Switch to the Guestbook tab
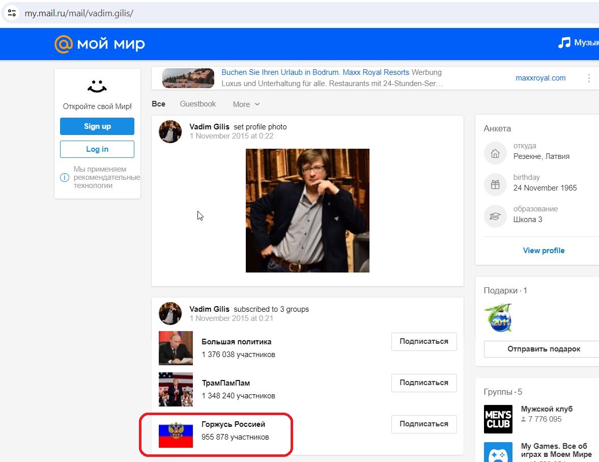 point(198,103)
